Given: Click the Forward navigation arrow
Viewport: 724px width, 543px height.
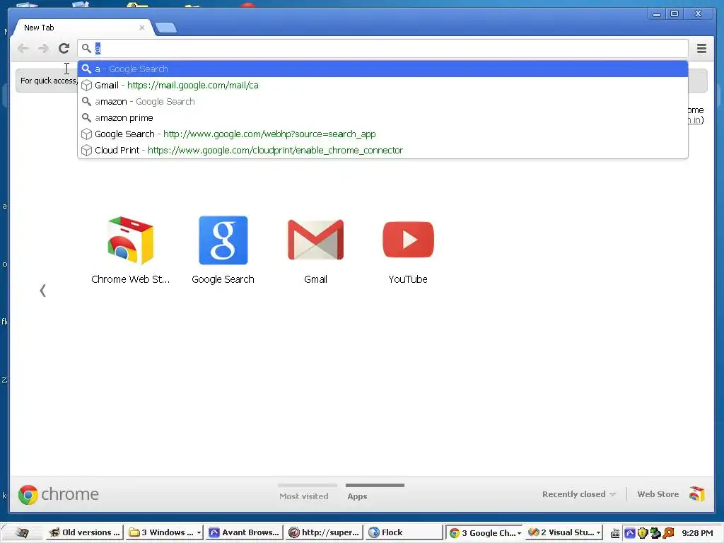Looking at the screenshot, I should pyautogui.click(x=43, y=48).
